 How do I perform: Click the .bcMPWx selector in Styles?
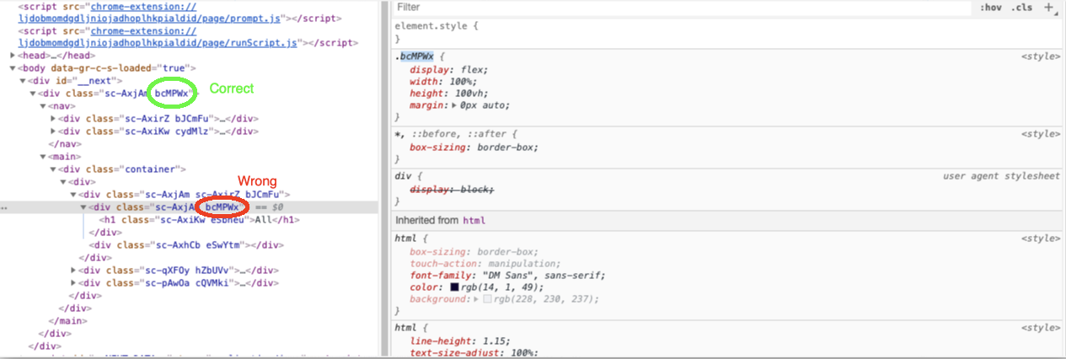[x=414, y=56]
